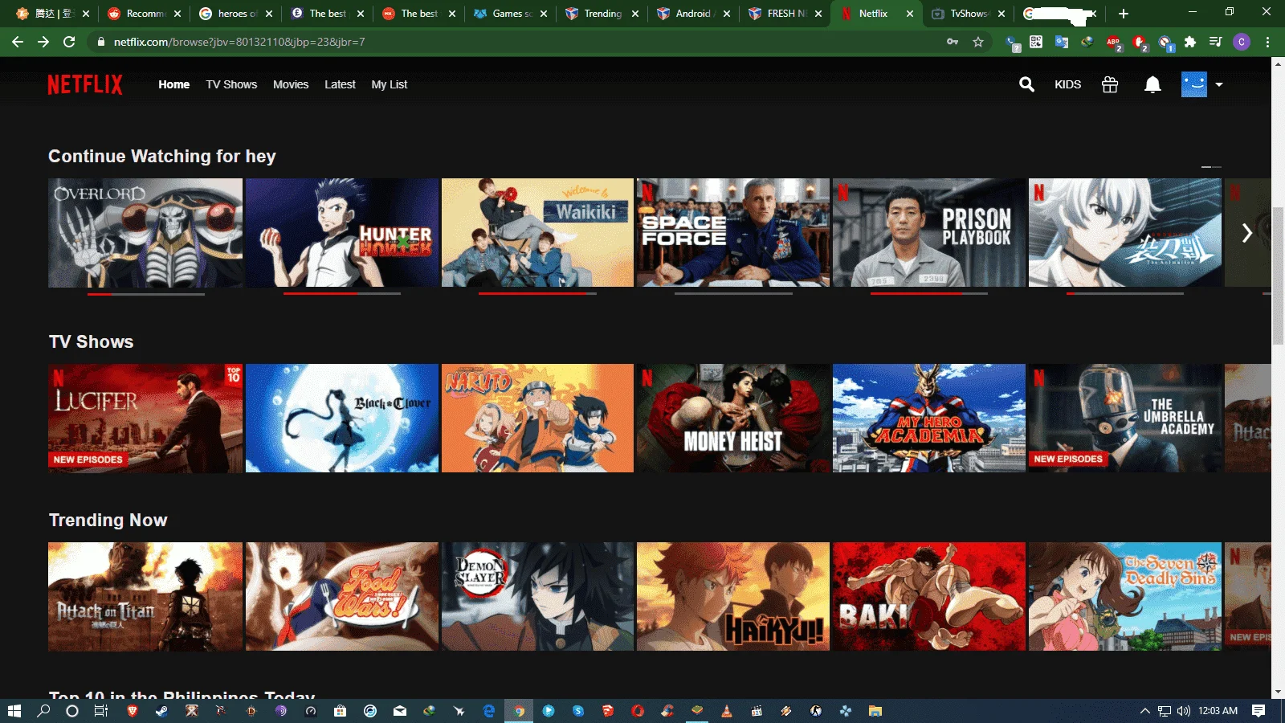Open Steam from the taskbar
This screenshot has height=723, width=1285.
pyautogui.click(x=161, y=711)
